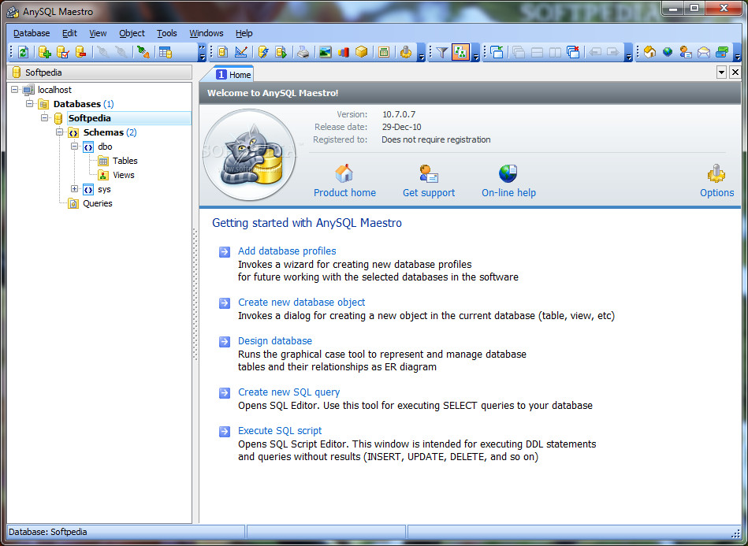Close the Home tab with the X button
The height and width of the screenshot is (546, 748).
pyautogui.click(x=735, y=72)
